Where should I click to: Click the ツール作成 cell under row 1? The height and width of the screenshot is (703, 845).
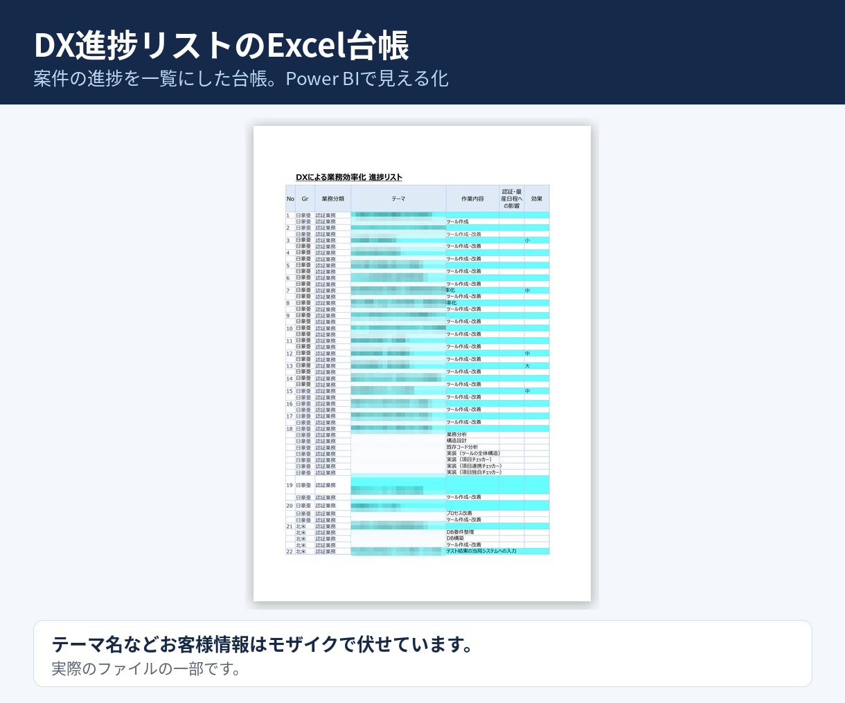click(x=472, y=221)
